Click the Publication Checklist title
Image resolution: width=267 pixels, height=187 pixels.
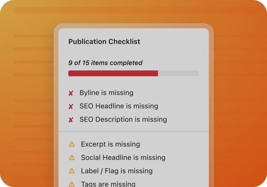104,42
